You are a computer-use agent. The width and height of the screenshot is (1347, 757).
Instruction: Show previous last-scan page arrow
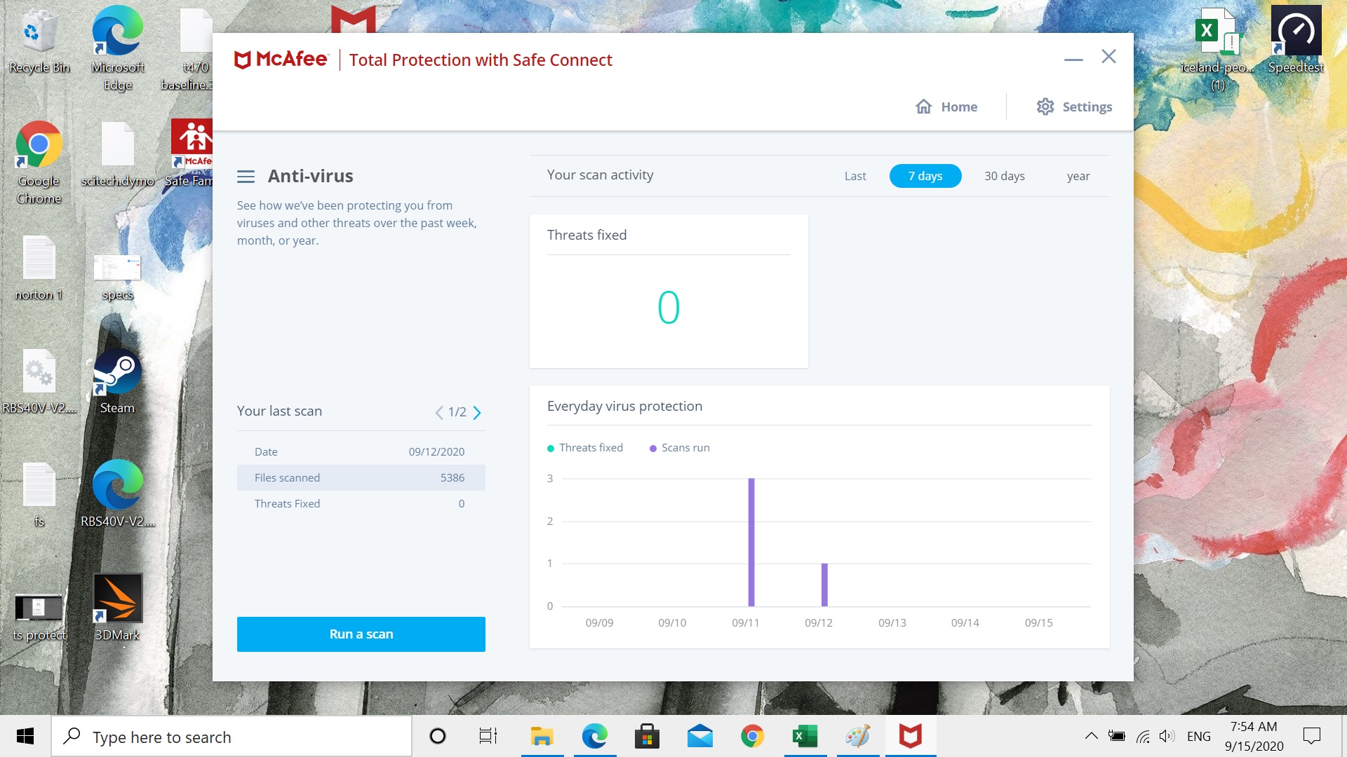tap(439, 412)
